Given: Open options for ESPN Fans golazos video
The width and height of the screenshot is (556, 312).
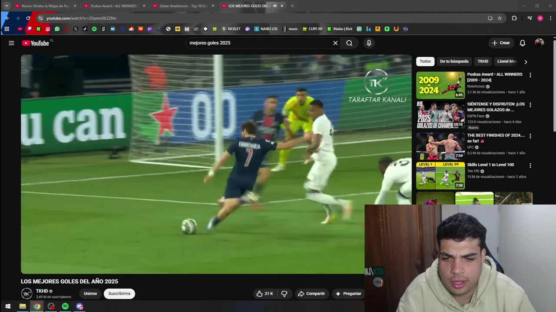Looking at the screenshot, I should point(530,105).
